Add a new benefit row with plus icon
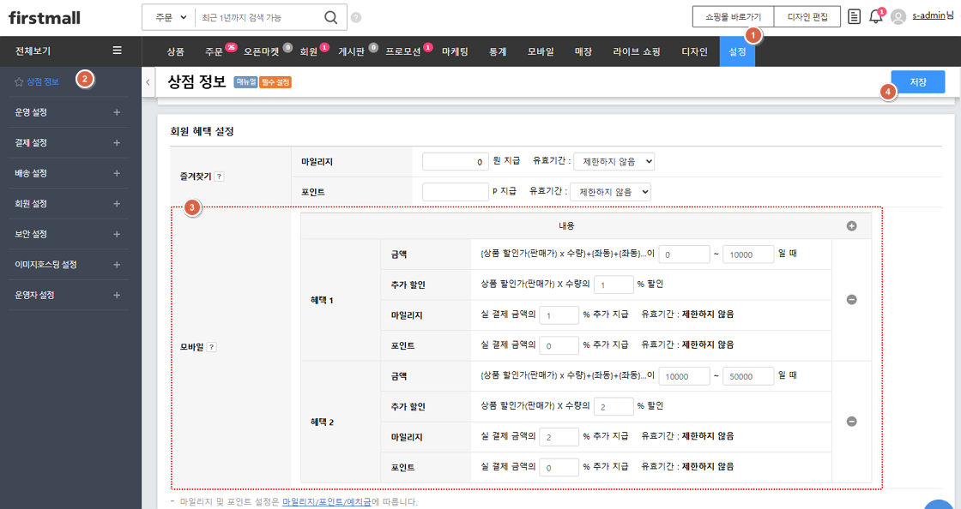 click(x=851, y=226)
